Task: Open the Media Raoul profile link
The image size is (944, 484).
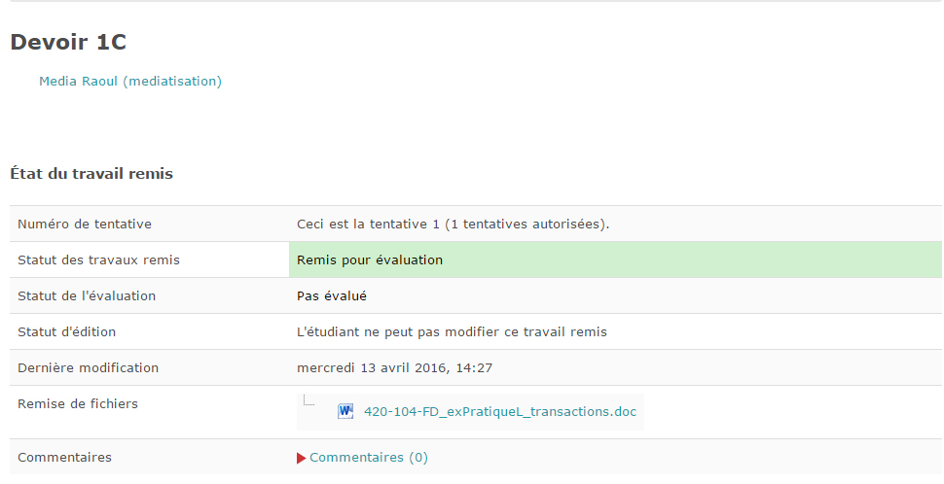Action: pyautogui.click(x=79, y=82)
